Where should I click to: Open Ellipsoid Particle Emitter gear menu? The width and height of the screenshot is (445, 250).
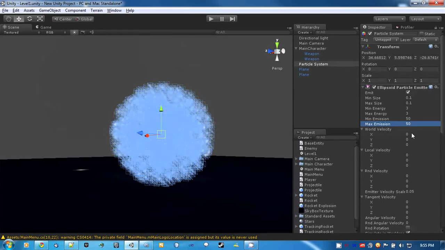[436, 87]
